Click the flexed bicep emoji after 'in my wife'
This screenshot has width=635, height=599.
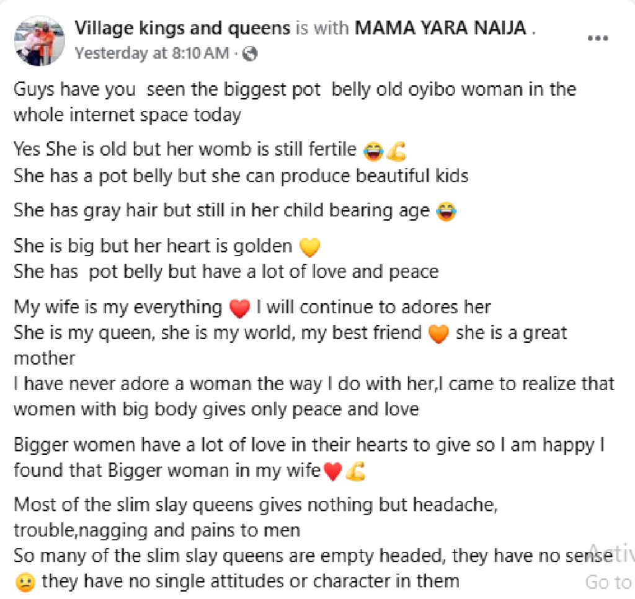[355, 471]
